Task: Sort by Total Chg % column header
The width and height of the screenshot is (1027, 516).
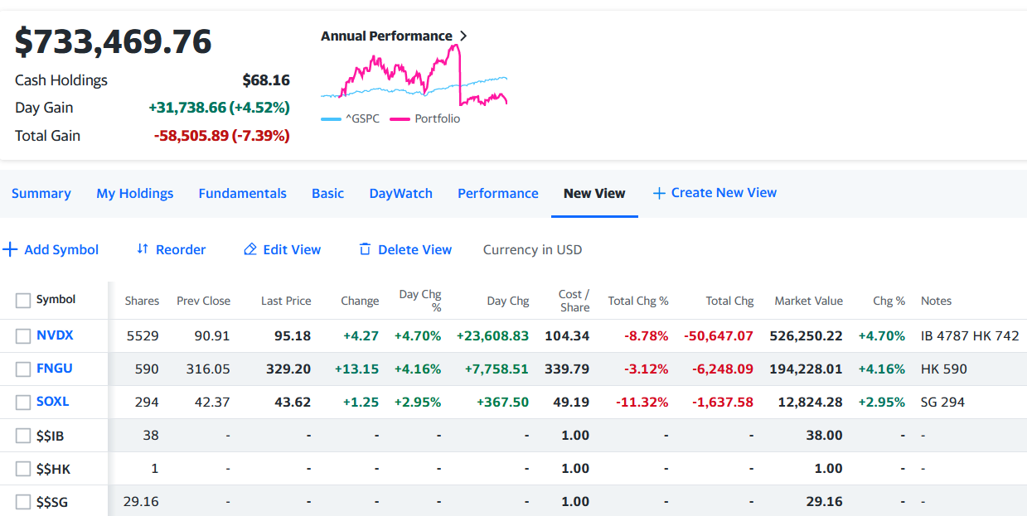Action: [637, 301]
